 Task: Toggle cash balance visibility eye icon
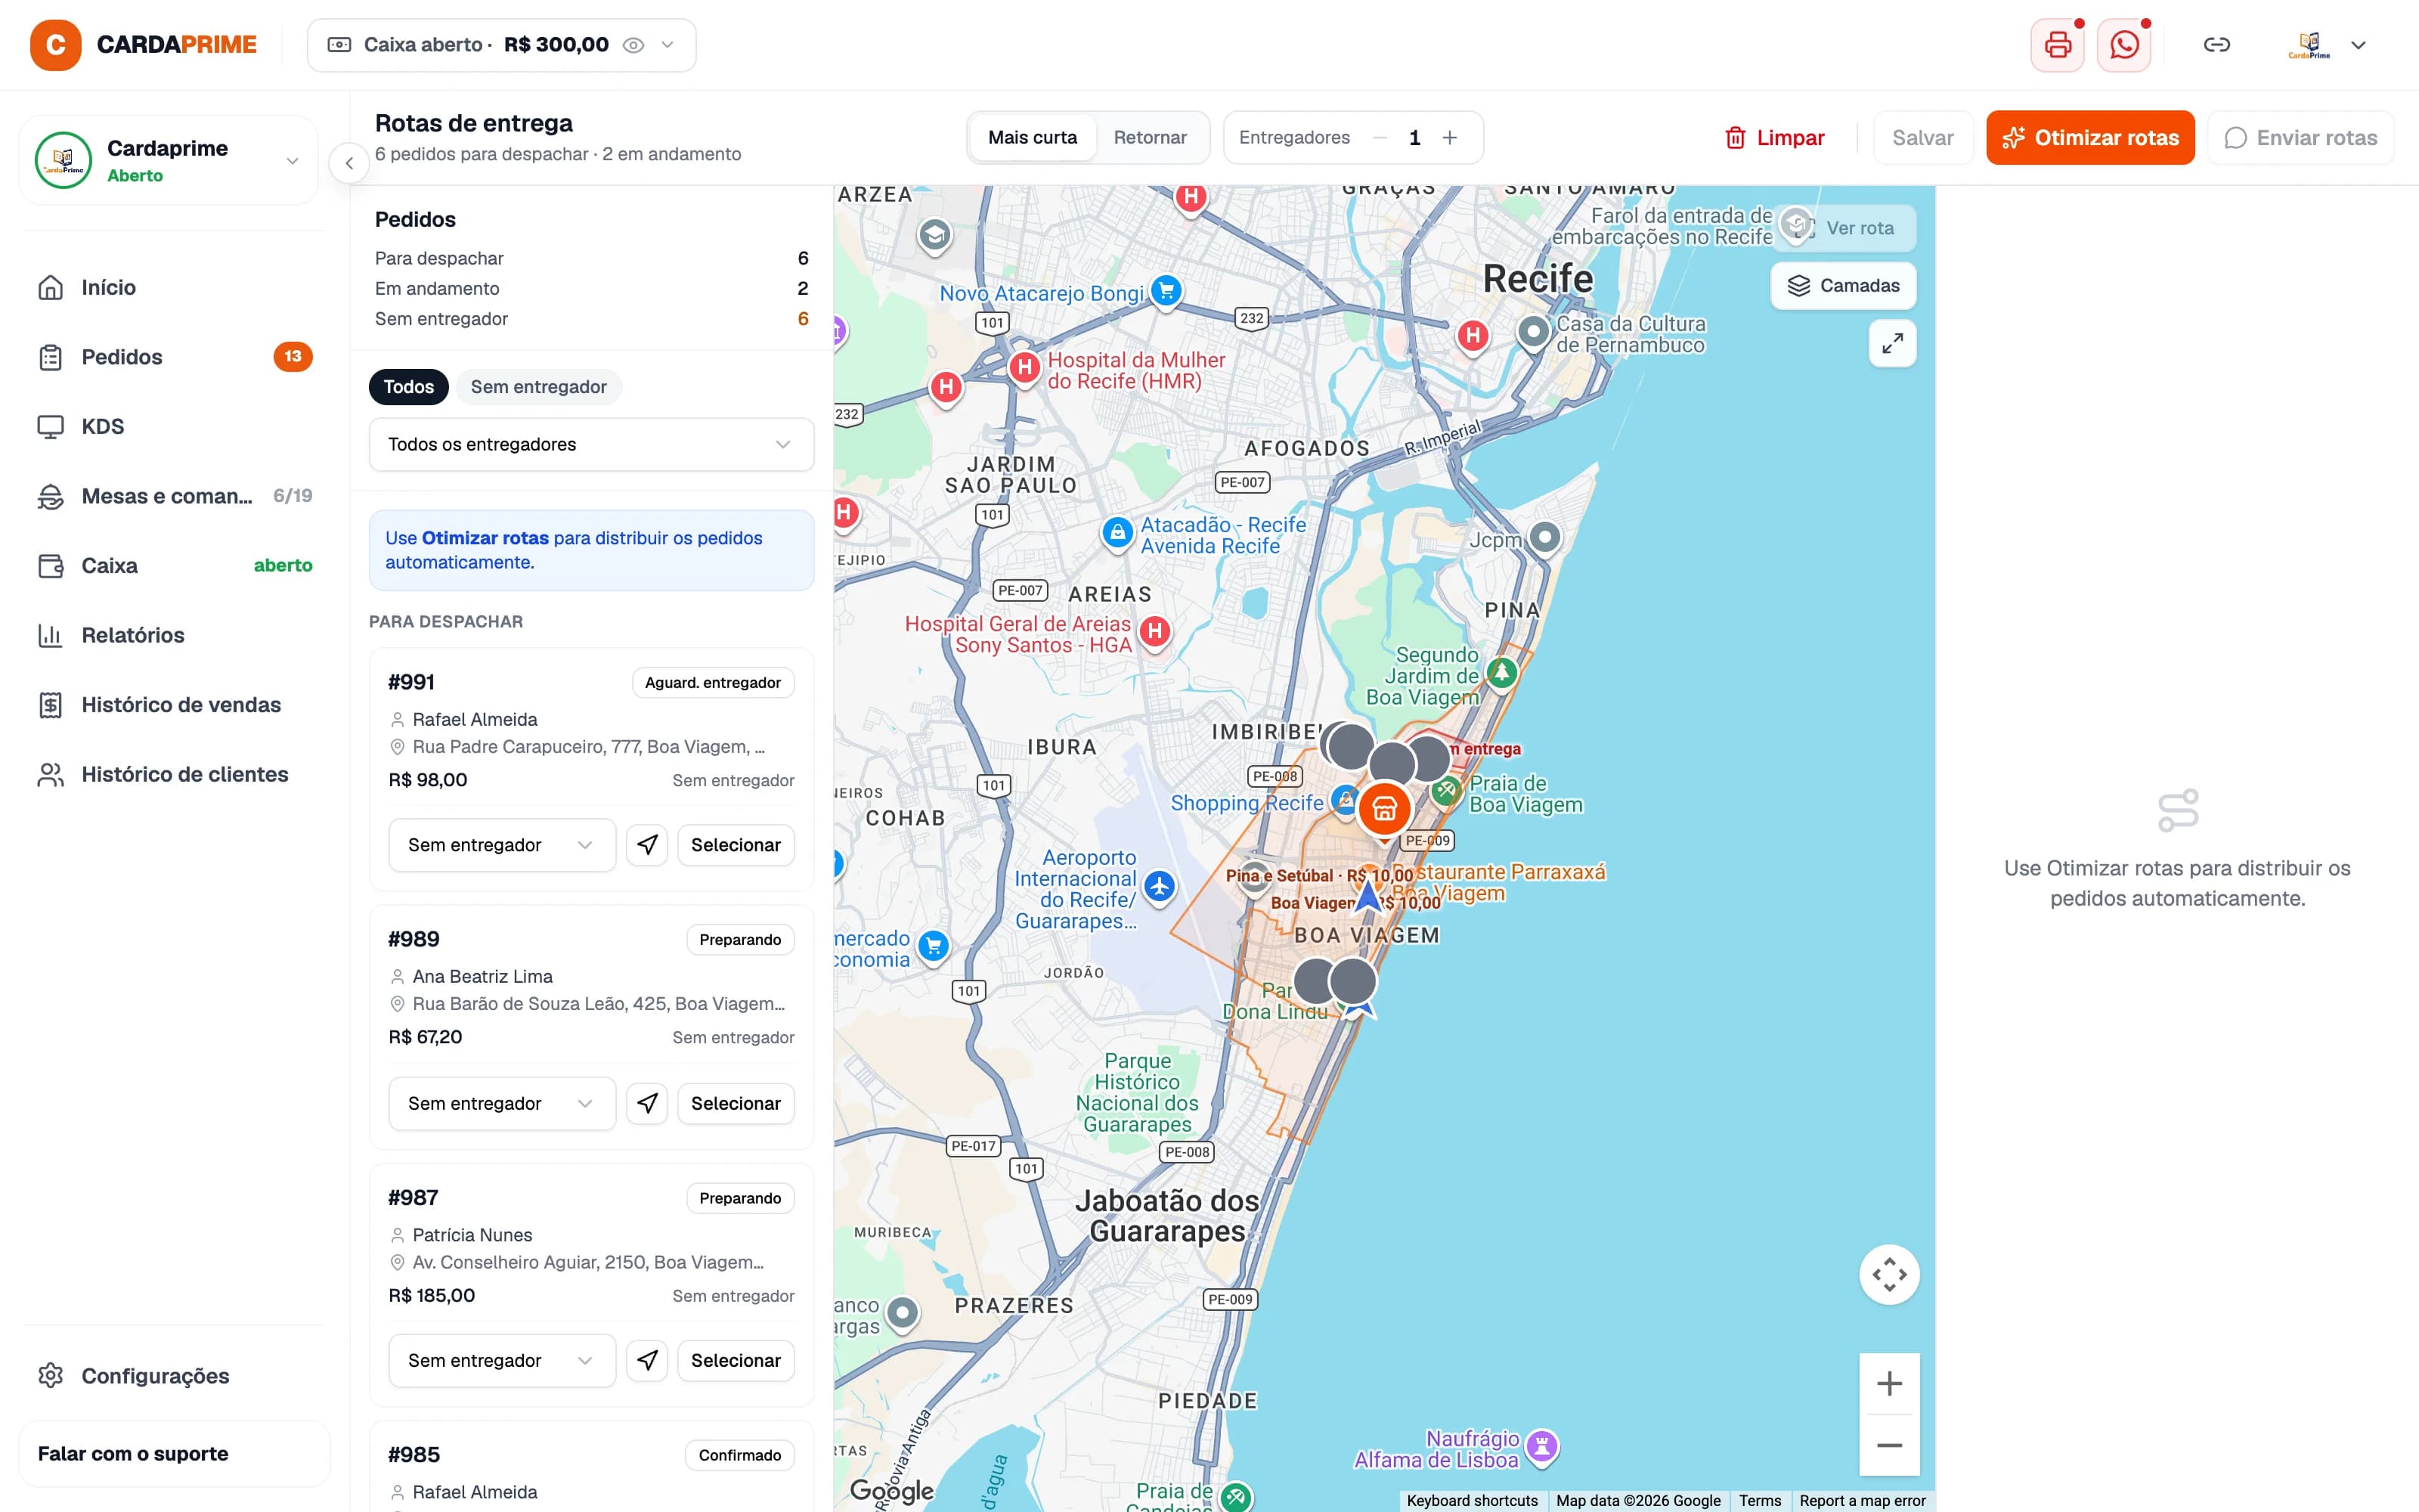[633, 45]
